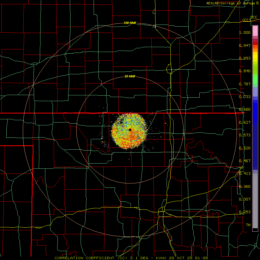Click the [CC] label above the color scale
The image size is (260, 260).
[247, 20]
